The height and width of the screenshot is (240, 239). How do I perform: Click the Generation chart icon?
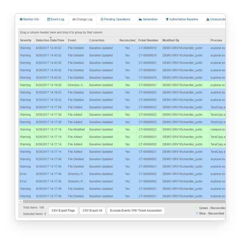click(x=140, y=20)
